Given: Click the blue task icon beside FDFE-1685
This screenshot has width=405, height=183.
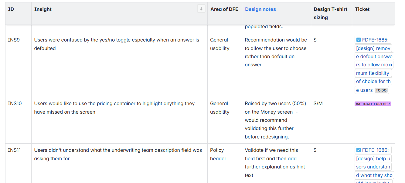Looking at the screenshot, I should (358, 40).
